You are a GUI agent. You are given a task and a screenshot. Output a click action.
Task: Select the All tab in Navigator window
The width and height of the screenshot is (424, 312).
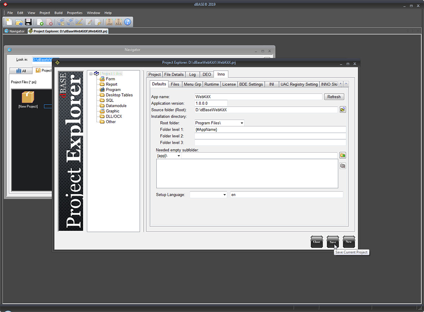click(x=21, y=71)
